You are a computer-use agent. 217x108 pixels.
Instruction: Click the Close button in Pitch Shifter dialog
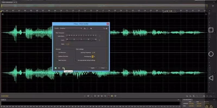(x=103, y=68)
